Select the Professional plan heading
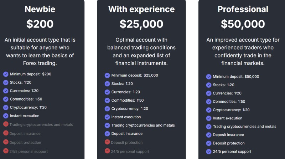285x159 pixels. click(243, 9)
